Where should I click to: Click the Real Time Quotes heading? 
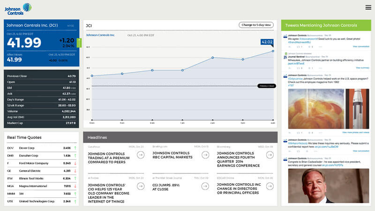click(24, 137)
